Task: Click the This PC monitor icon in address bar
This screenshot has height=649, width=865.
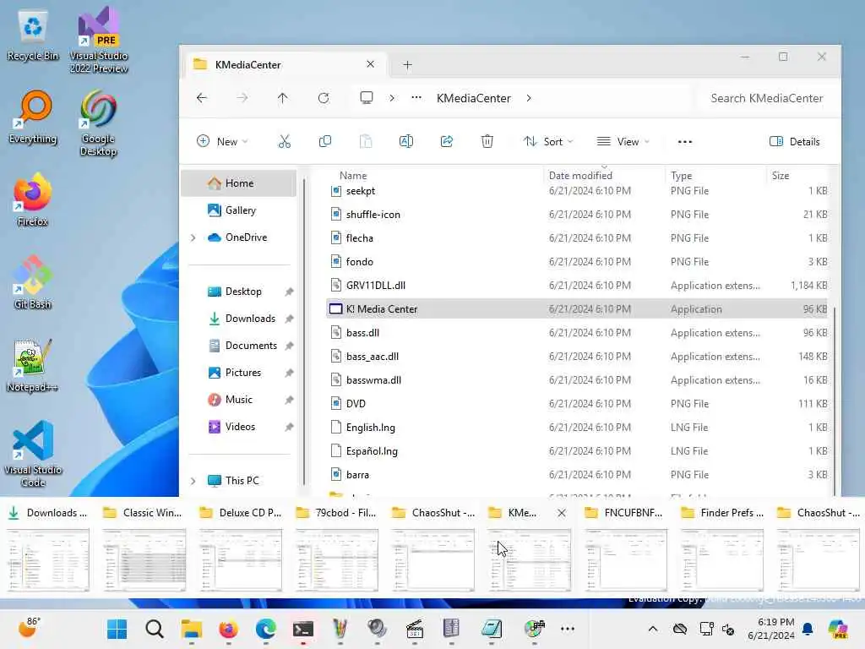Action: pyautogui.click(x=367, y=98)
